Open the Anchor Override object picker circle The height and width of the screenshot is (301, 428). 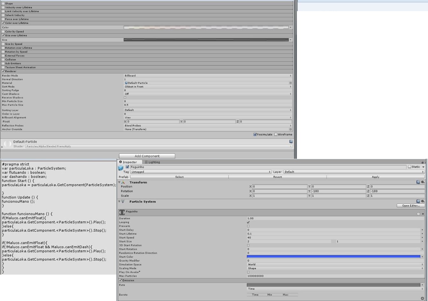(291, 129)
